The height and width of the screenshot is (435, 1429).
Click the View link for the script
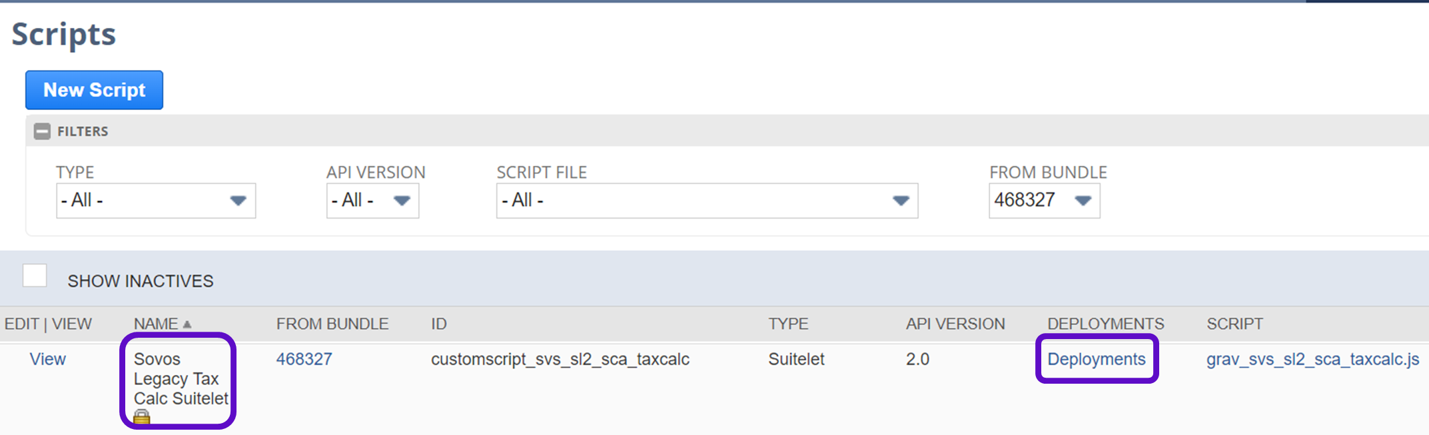47,359
